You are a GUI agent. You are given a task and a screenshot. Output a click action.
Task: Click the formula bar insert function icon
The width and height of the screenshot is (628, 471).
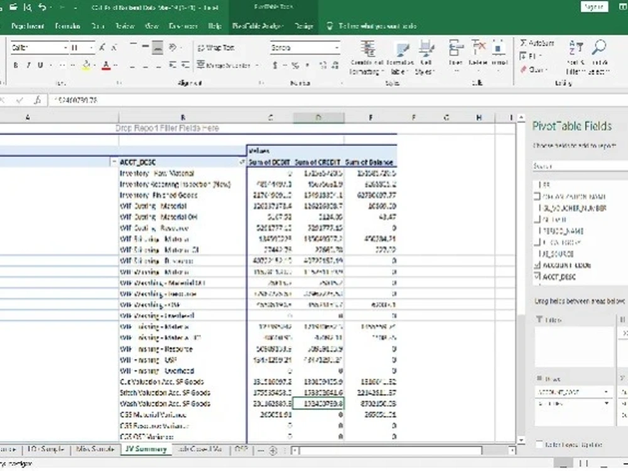[x=37, y=100]
